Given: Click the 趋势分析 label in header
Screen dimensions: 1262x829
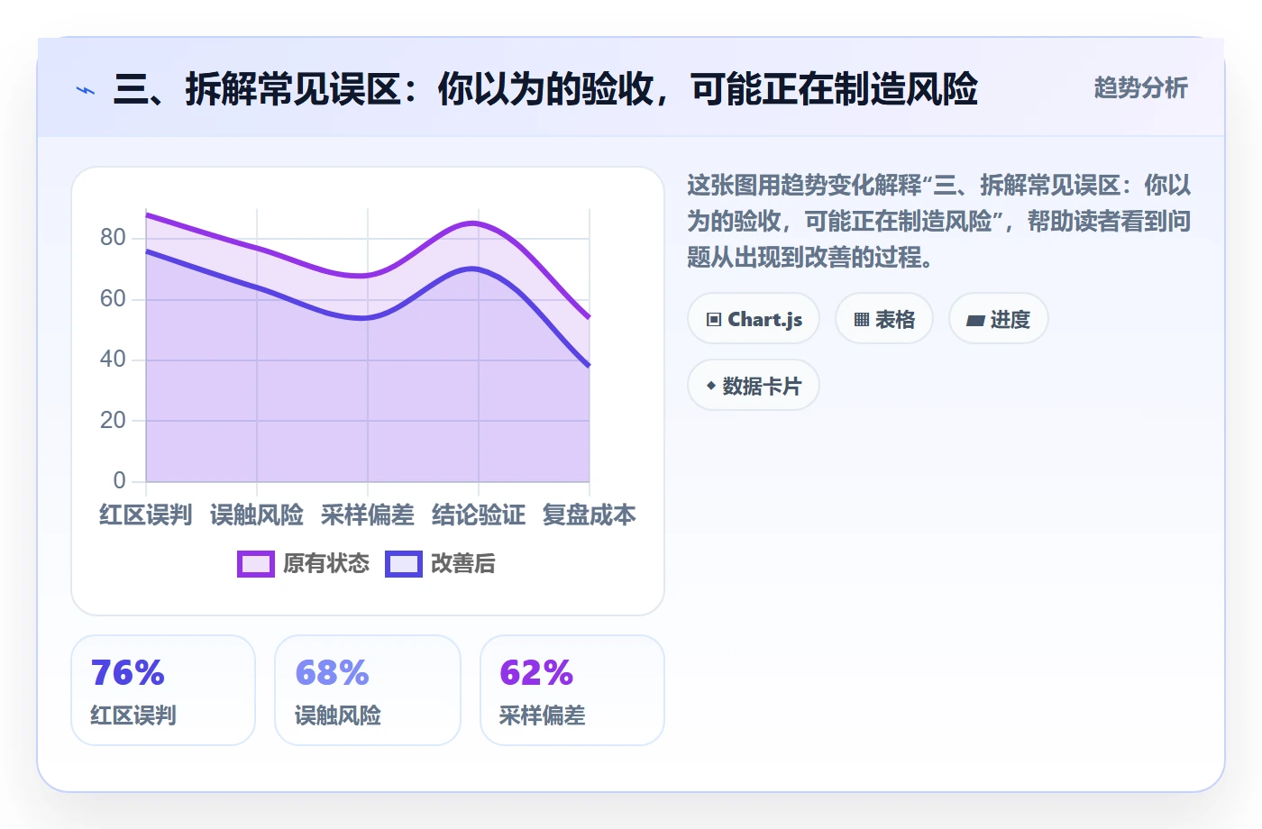Looking at the screenshot, I should (1140, 87).
